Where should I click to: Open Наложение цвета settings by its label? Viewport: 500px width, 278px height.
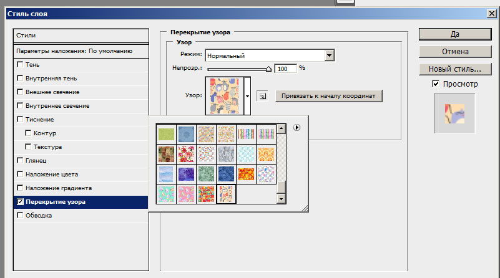point(52,174)
